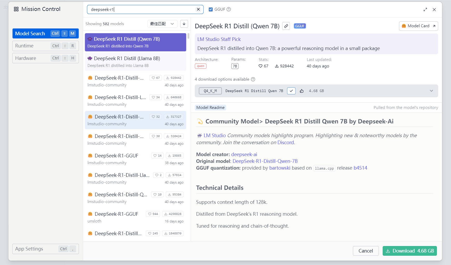
Task: Clear the search field with the X icon
Action: pyautogui.click(x=198, y=9)
